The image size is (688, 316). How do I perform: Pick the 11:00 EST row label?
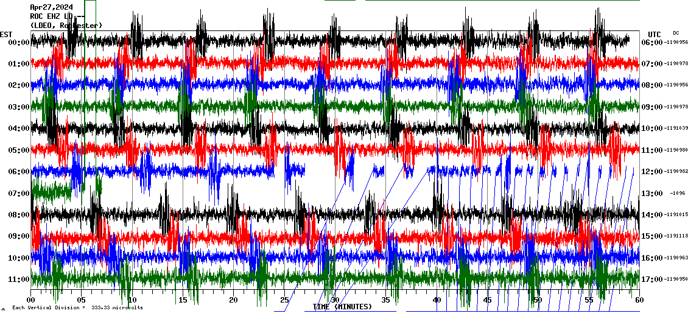click(x=19, y=279)
